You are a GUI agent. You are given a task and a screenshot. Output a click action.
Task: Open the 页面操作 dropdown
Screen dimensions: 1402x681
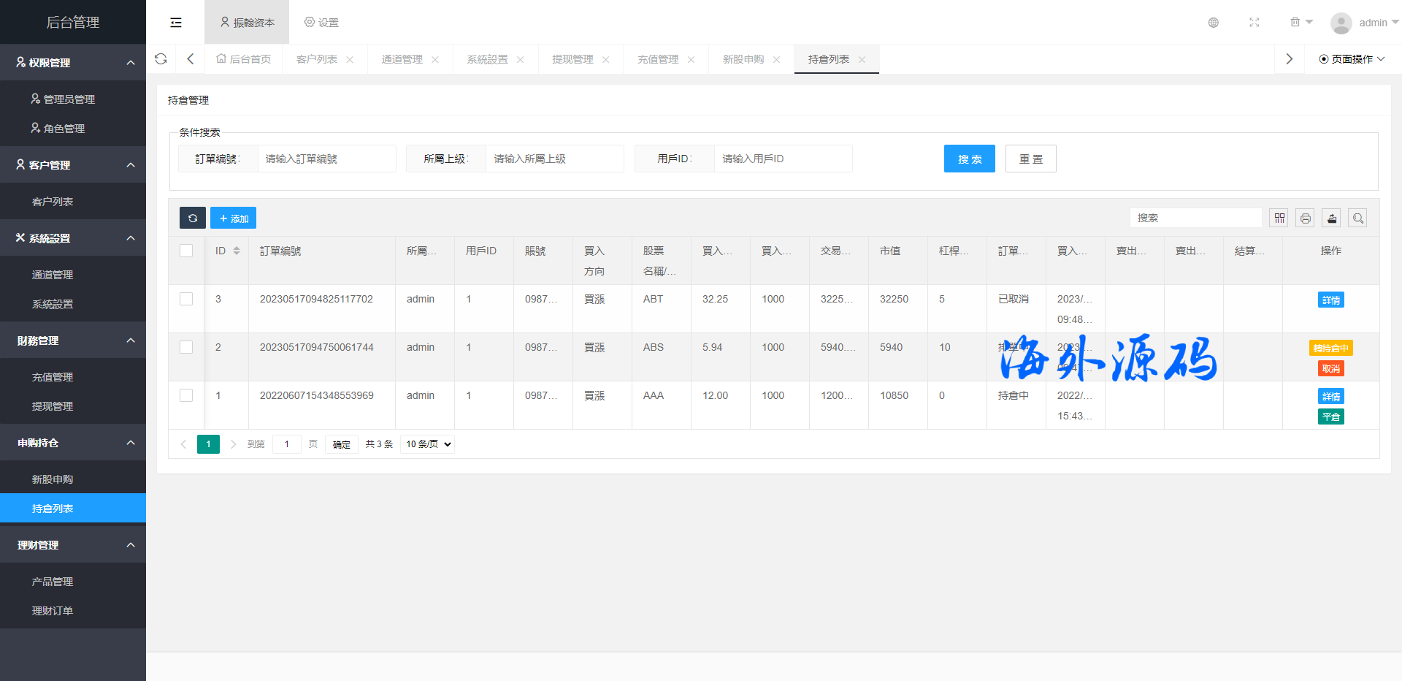pyautogui.click(x=1352, y=59)
